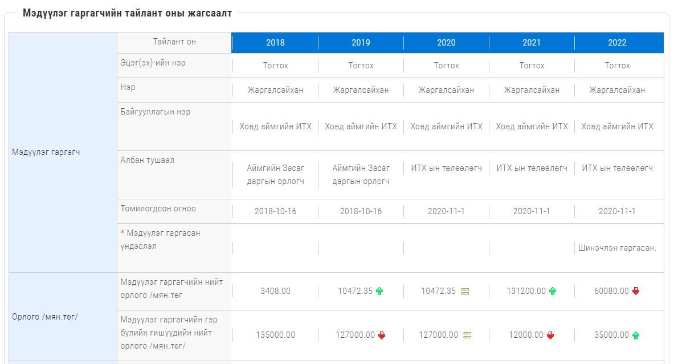This screenshot has width=674, height=364.
Task: Click the 2018-10-16 appointment date under 2018
Action: [275, 211]
